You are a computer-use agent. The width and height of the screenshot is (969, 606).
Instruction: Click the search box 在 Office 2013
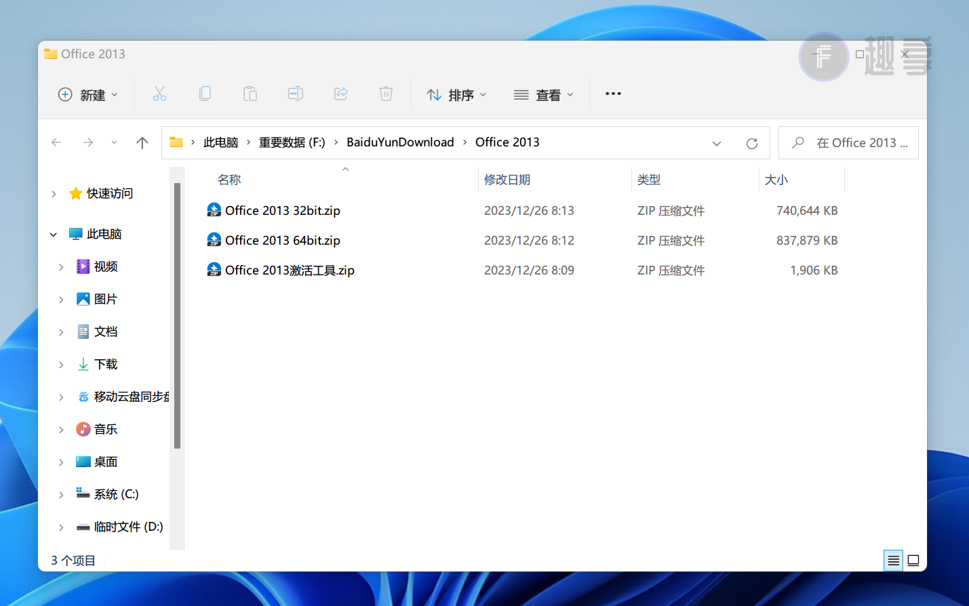pos(849,143)
